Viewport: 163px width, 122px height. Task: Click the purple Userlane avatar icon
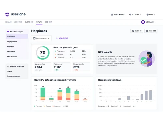click(x=143, y=22)
